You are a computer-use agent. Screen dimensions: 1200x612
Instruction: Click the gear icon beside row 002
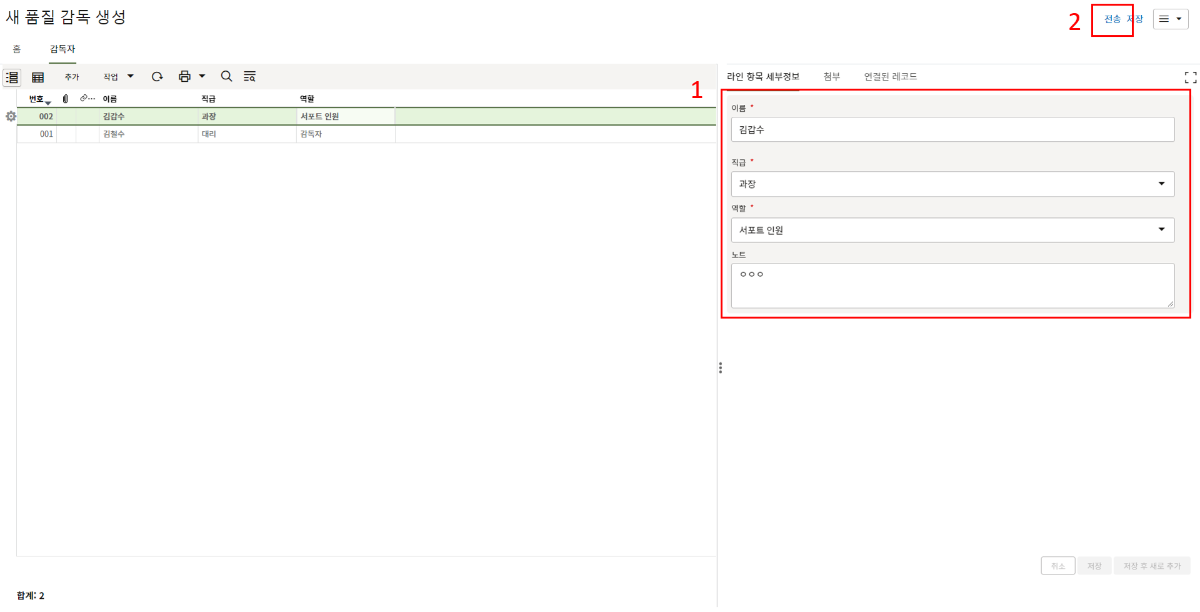point(11,116)
